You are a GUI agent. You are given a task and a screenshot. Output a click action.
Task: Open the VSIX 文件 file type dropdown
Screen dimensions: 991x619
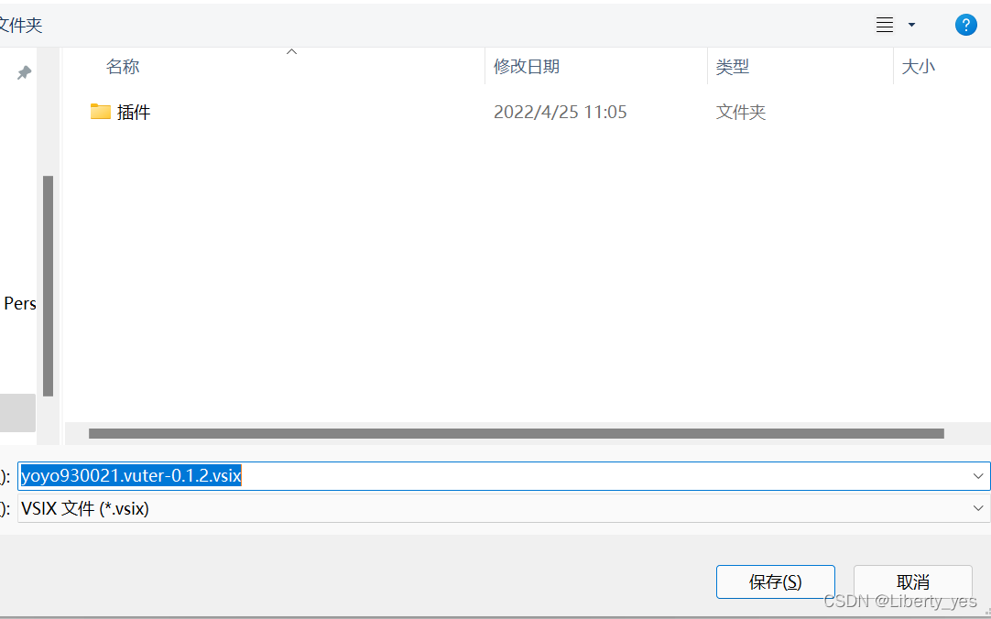pos(978,508)
